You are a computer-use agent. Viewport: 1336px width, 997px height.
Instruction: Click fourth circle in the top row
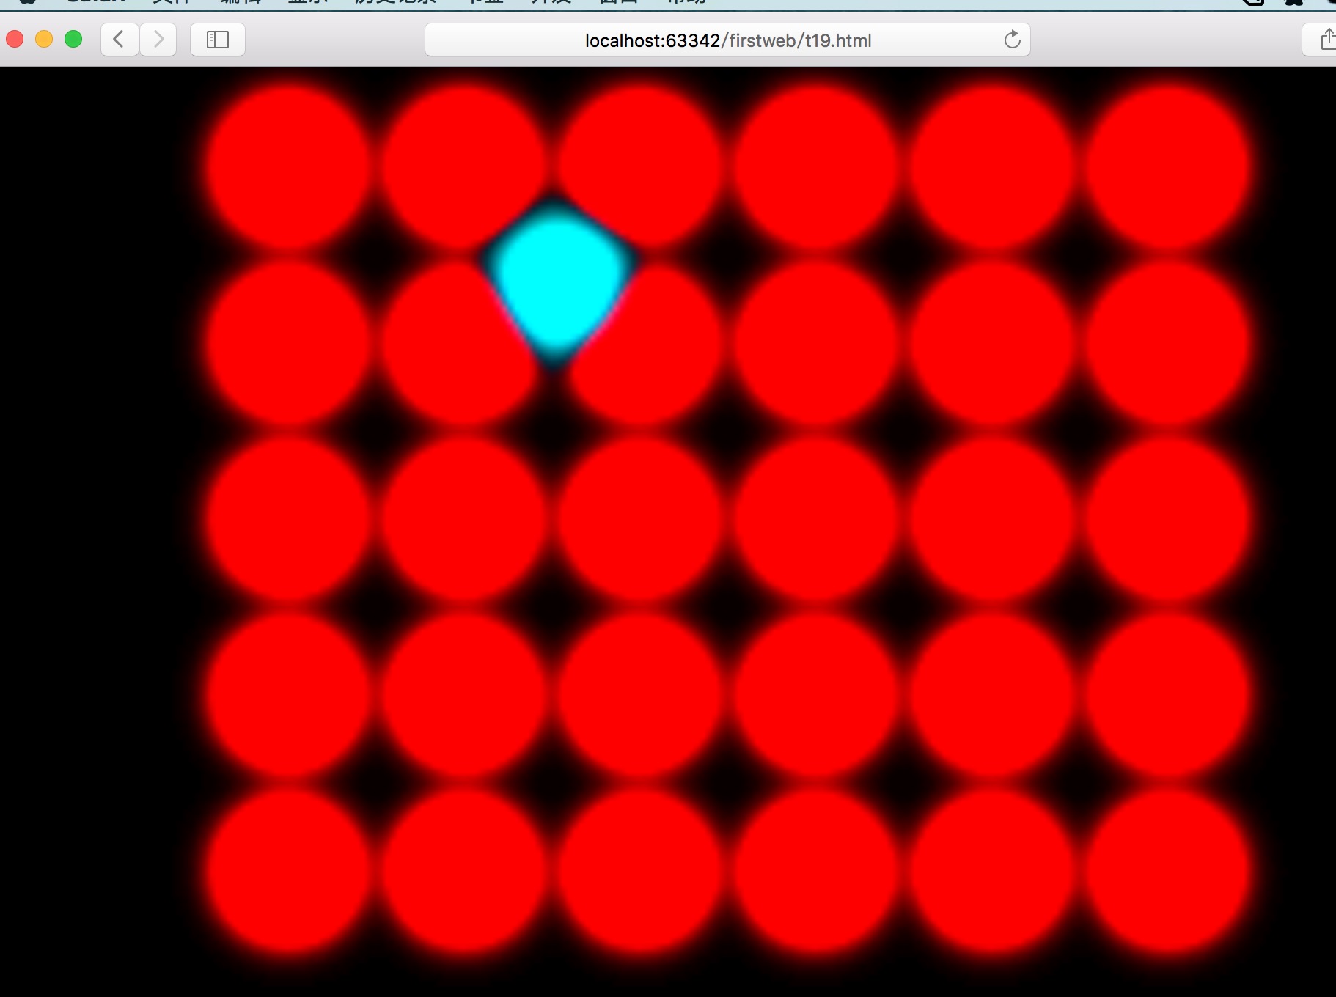point(815,169)
